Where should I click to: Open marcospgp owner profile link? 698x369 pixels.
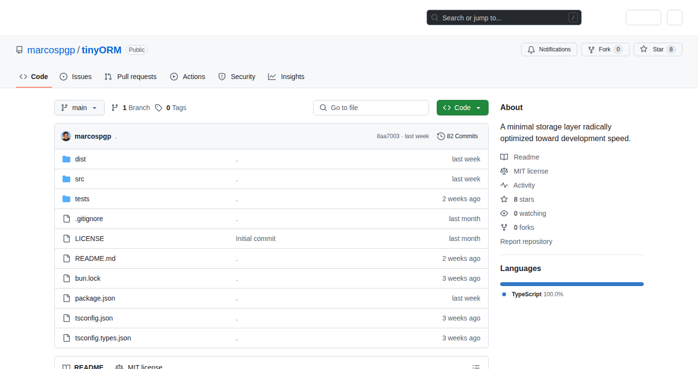[x=51, y=50]
